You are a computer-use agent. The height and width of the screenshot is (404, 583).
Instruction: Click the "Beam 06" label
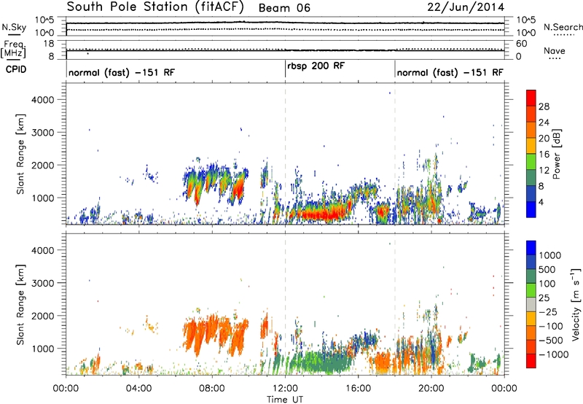(x=284, y=8)
